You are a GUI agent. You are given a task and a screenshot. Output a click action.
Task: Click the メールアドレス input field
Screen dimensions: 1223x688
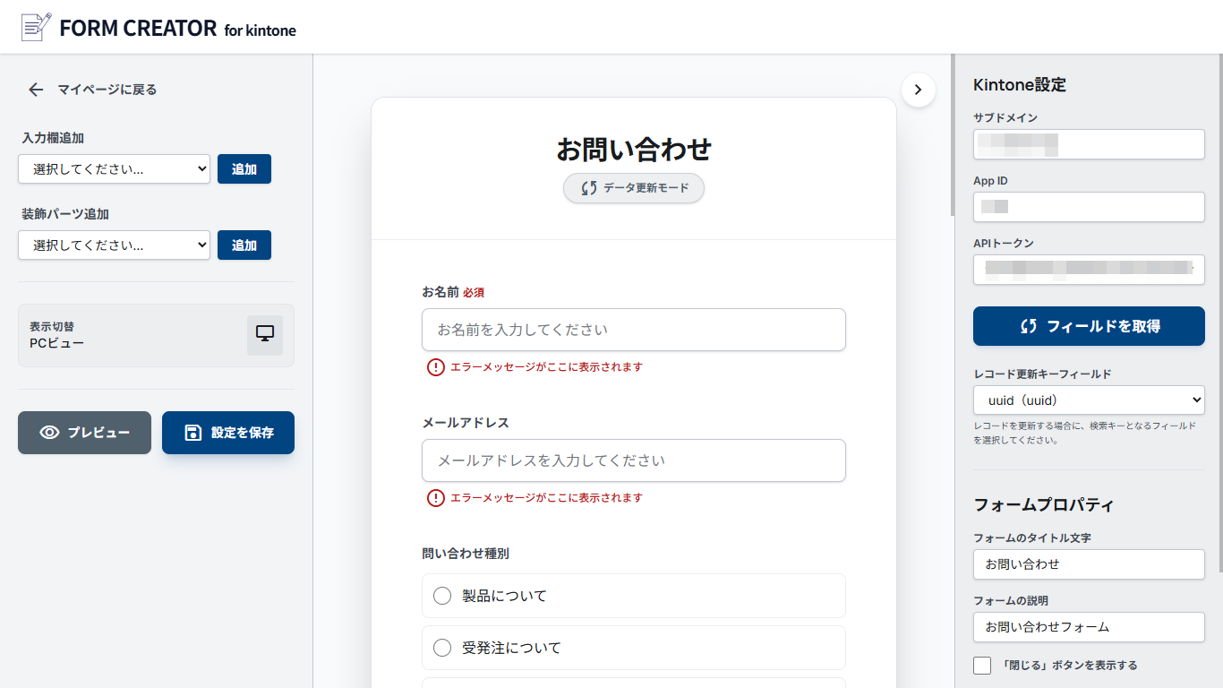(634, 460)
